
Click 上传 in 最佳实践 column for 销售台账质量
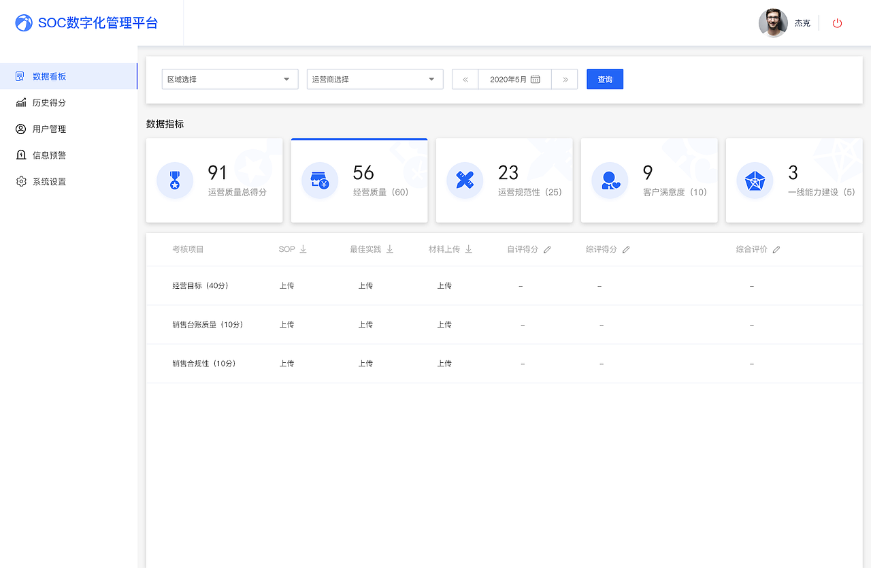point(365,325)
